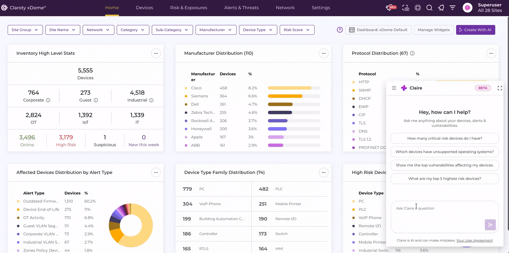Expand Claire chat to fullscreen
This screenshot has height=253, width=509.
[500, 88]
